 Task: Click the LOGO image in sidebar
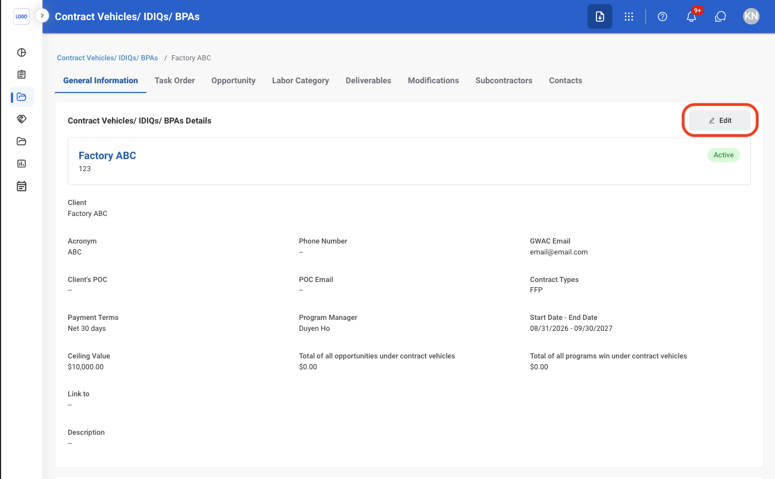tap(21, 17)
